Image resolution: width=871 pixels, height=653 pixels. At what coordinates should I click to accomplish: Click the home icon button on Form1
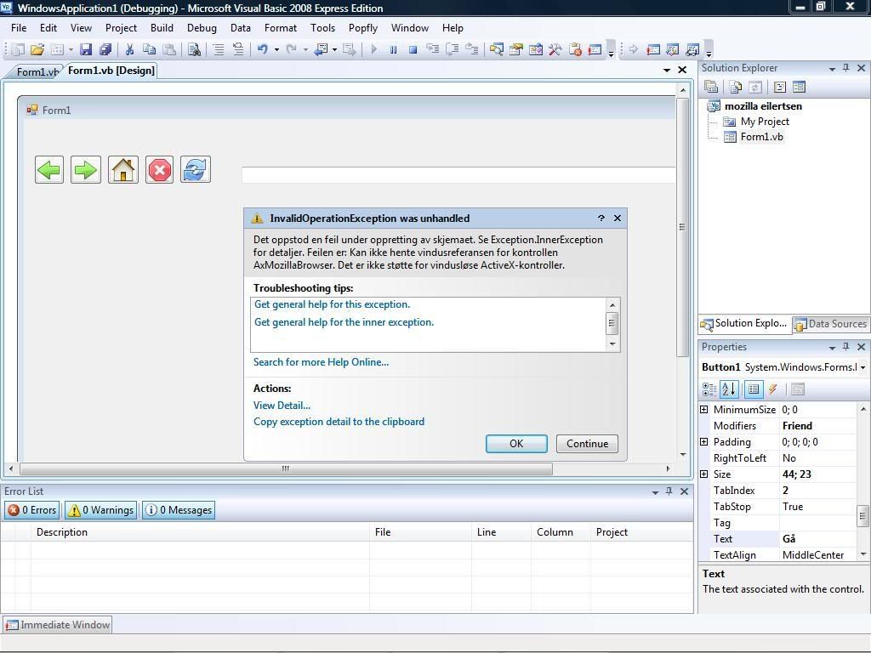123,170
